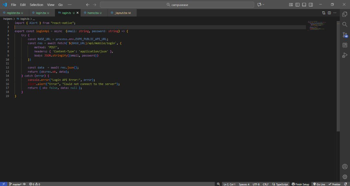
Task: Go back with the left arrow
Action: 88,5
